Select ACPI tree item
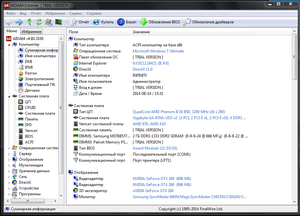Viewport: 300px width, 216px height. [26, 142]
